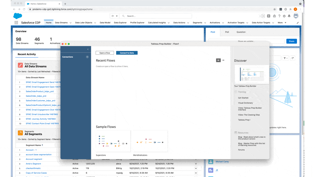This screenshot has width=315, height=177.
Task: Open the feed filter icon dropdown
Action: 286,58
